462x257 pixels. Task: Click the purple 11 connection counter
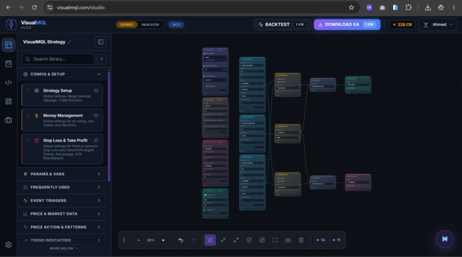click(336, 240)
